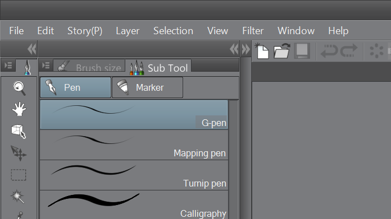Open the File menu

tap(16, 31)
